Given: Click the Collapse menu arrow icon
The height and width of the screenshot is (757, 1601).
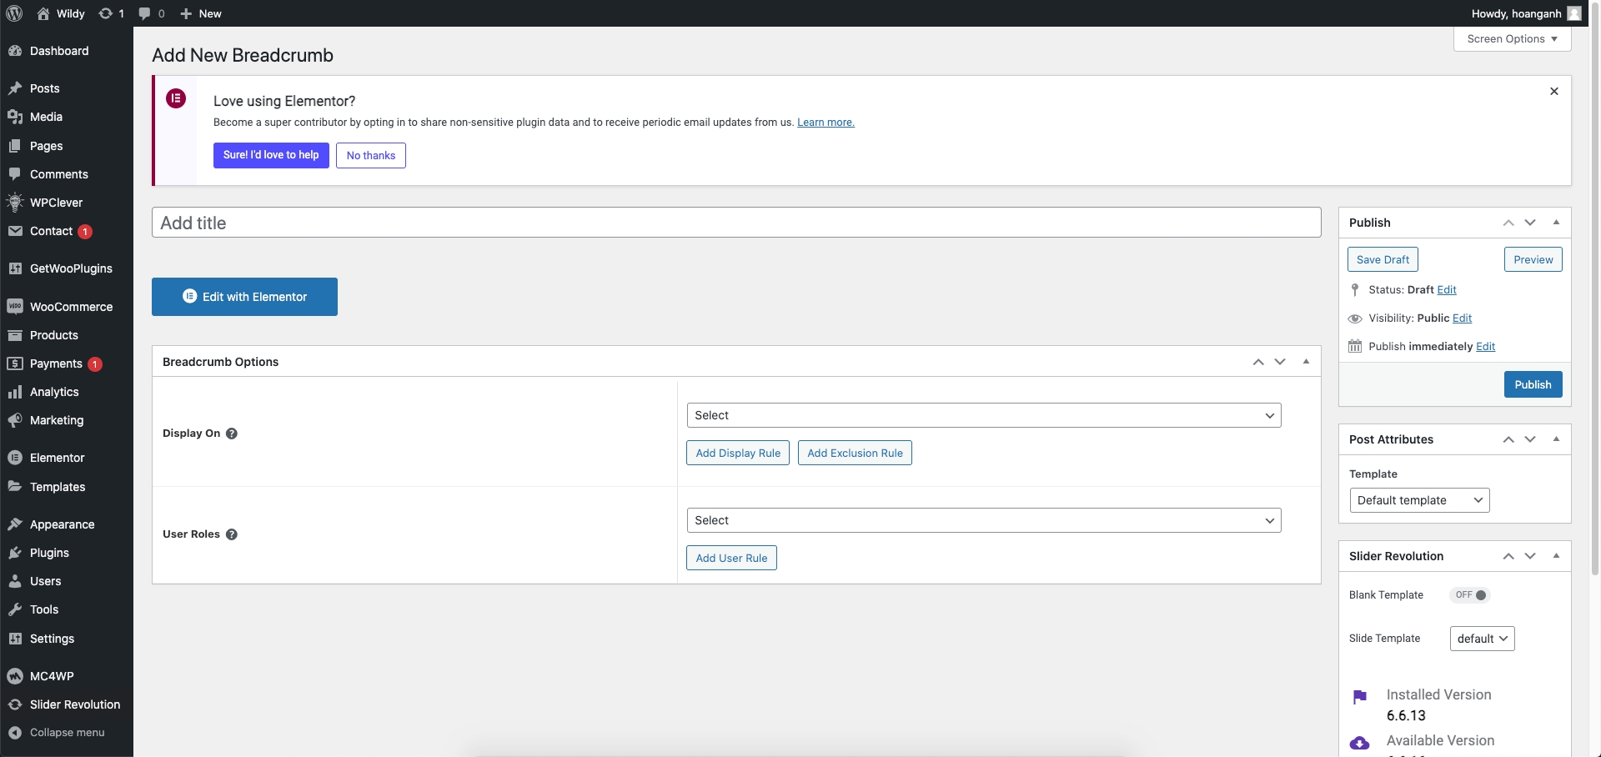Looking at the screenshot, I should (x=15, y=733).
